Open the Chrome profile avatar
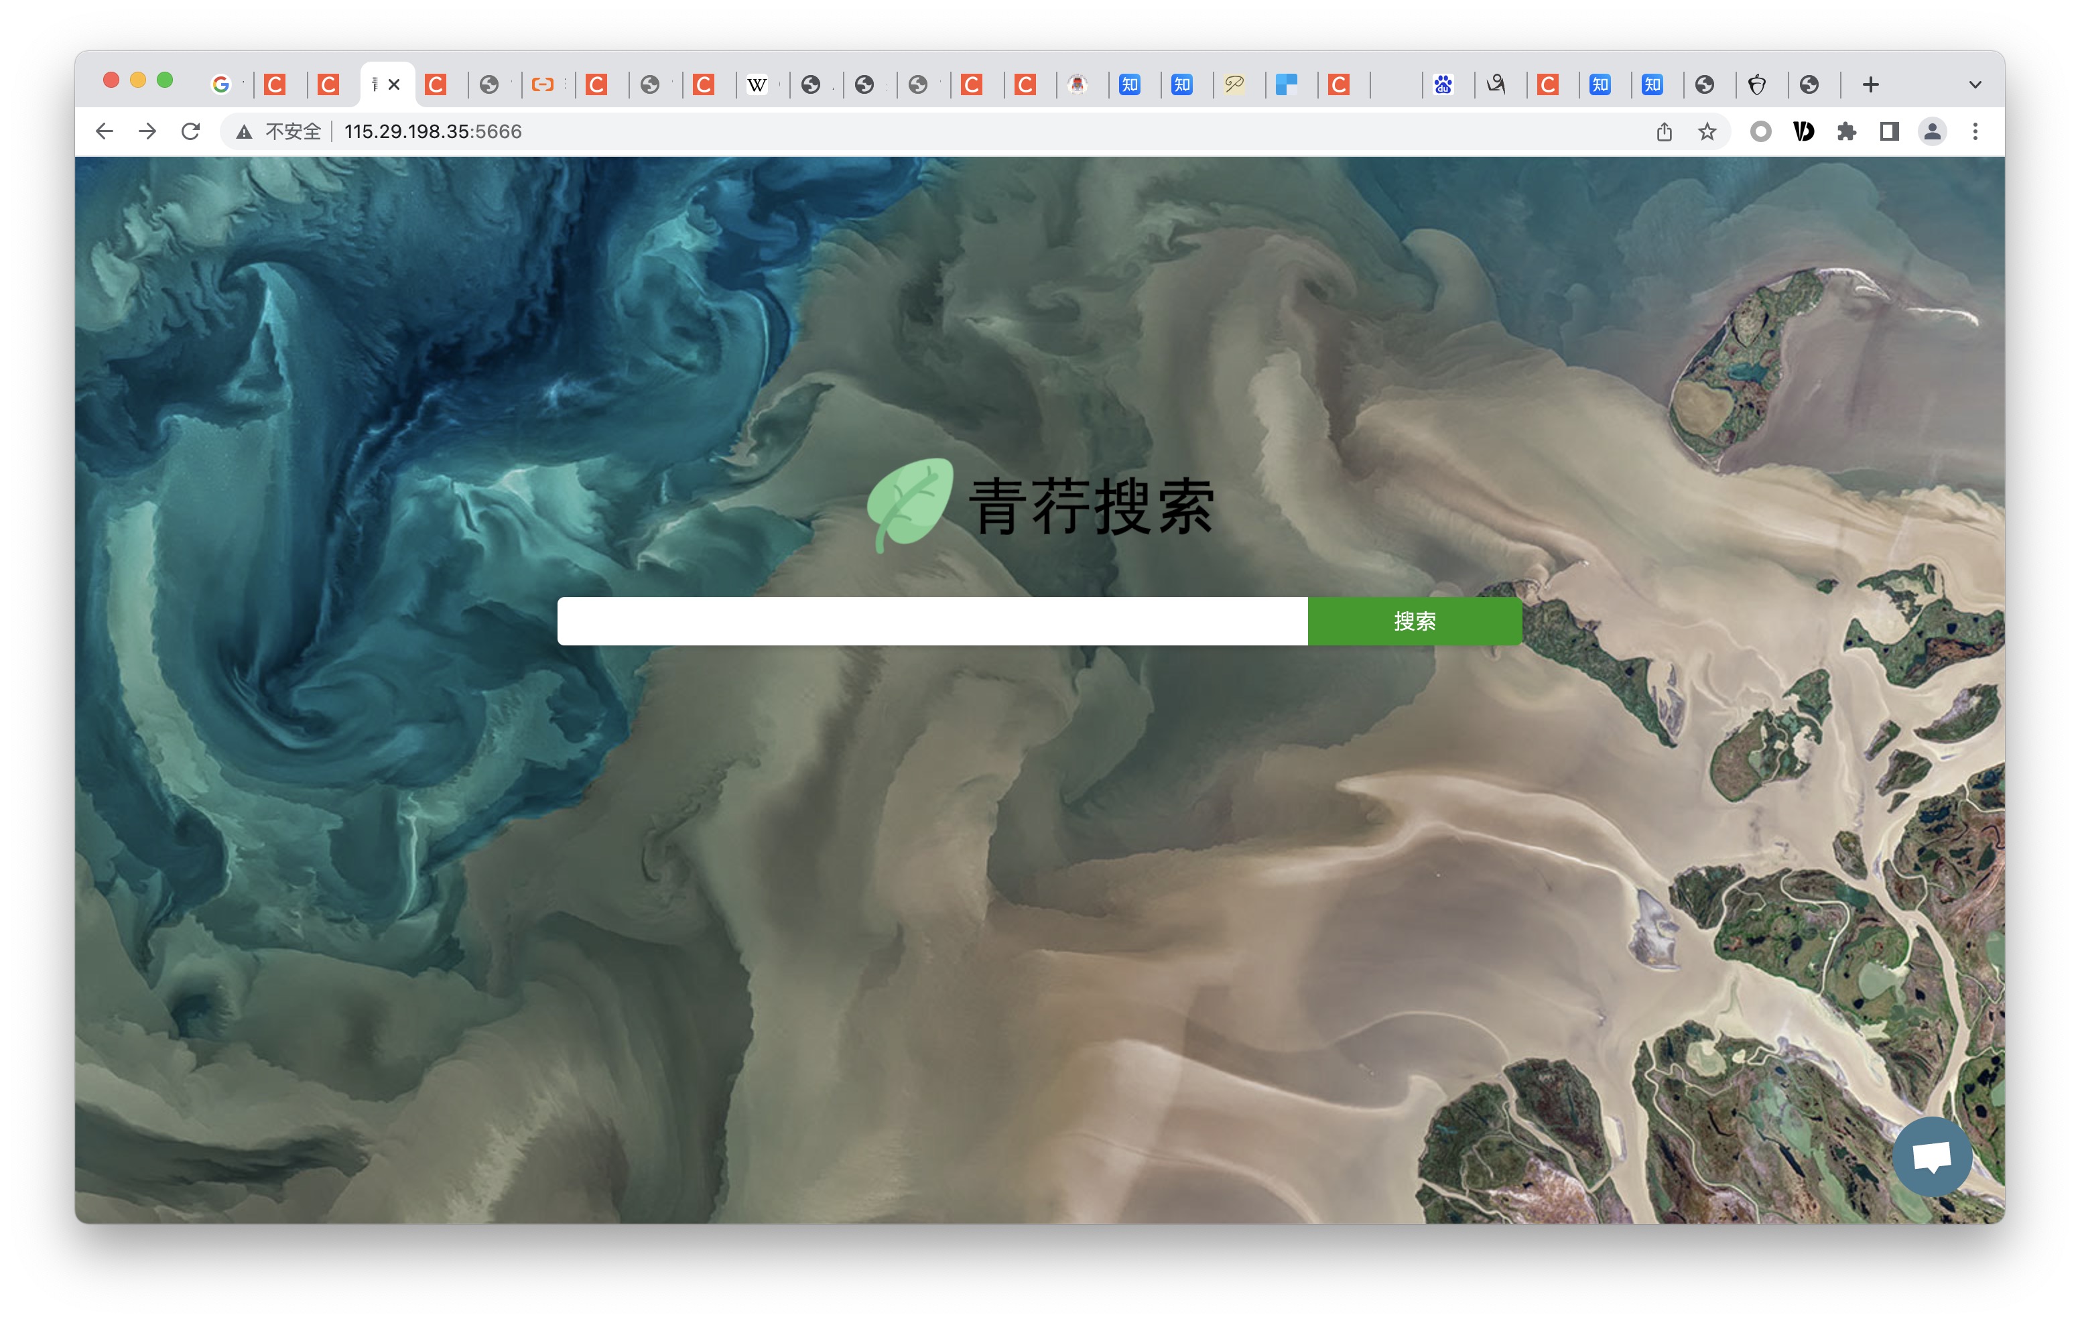Viewport: 2080px width, 1323px height. point(1933,131)
